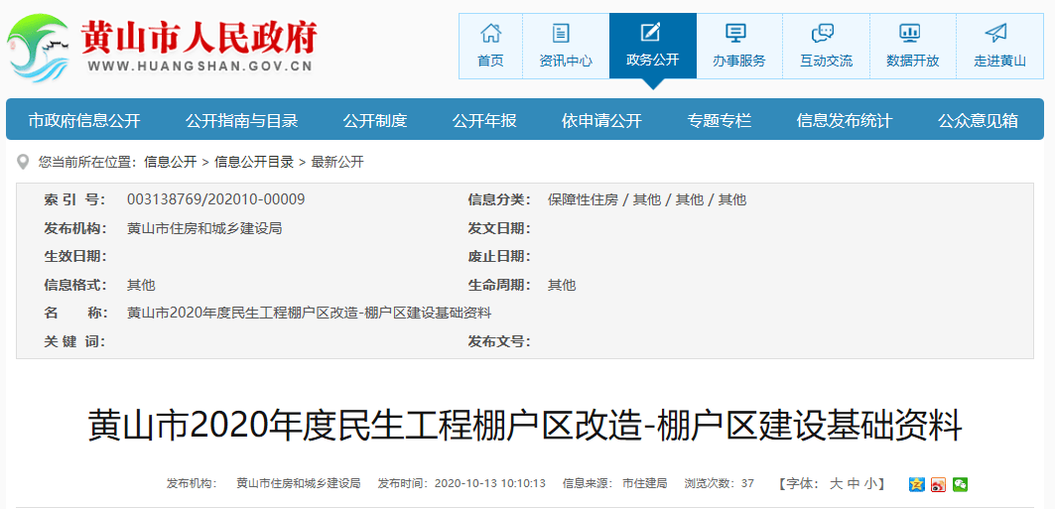
Task: Go to 信息公开目录 breadcrumb link
Action: point(254,162)
